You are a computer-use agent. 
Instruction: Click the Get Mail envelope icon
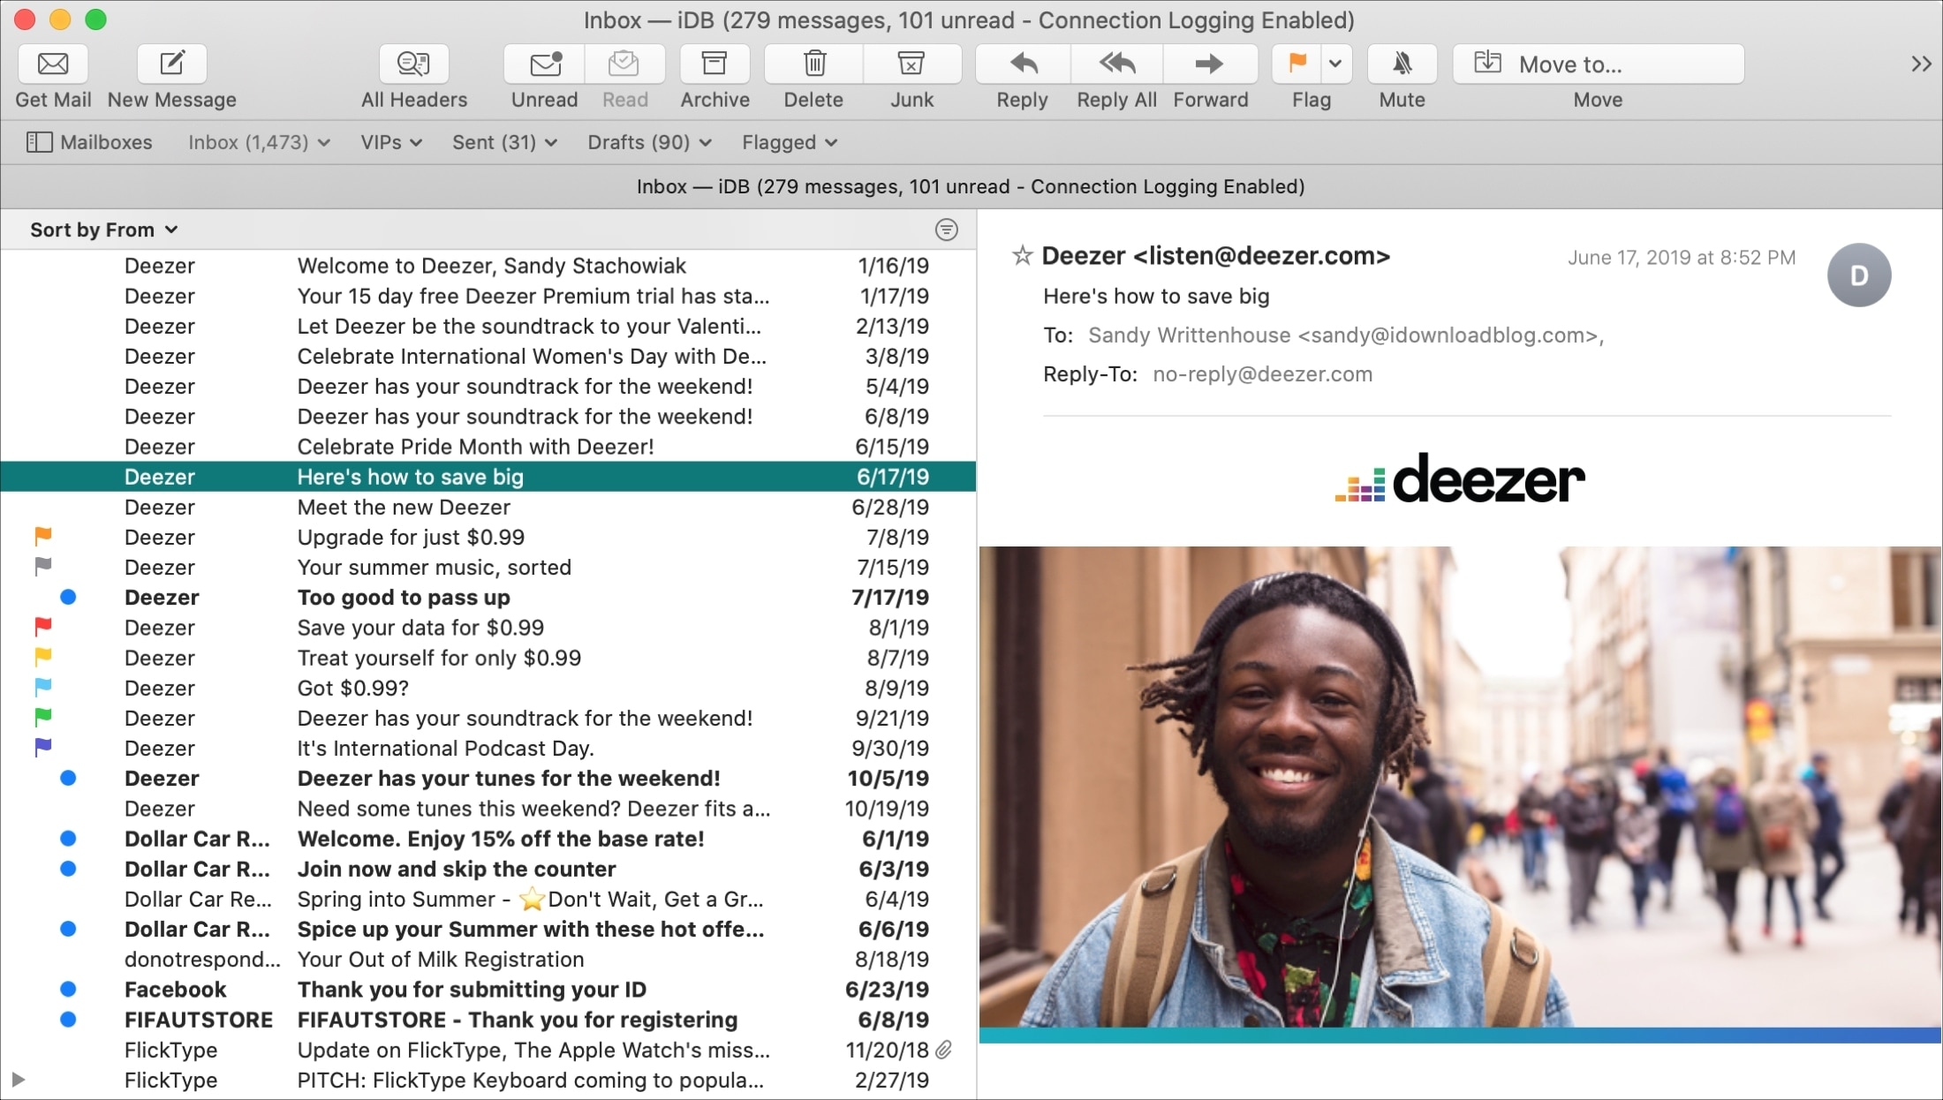53,64
